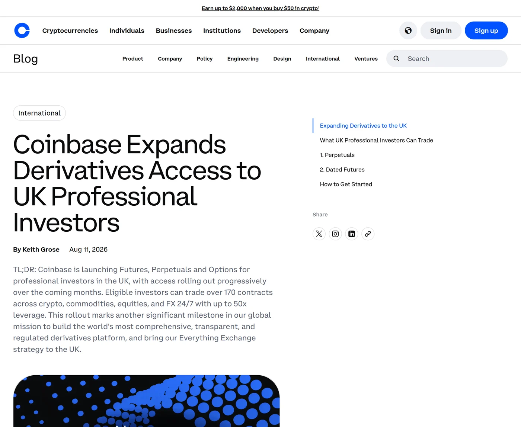Share article on LinkedIn
This screenshot has width=521, height=427.
click(352, 234)
